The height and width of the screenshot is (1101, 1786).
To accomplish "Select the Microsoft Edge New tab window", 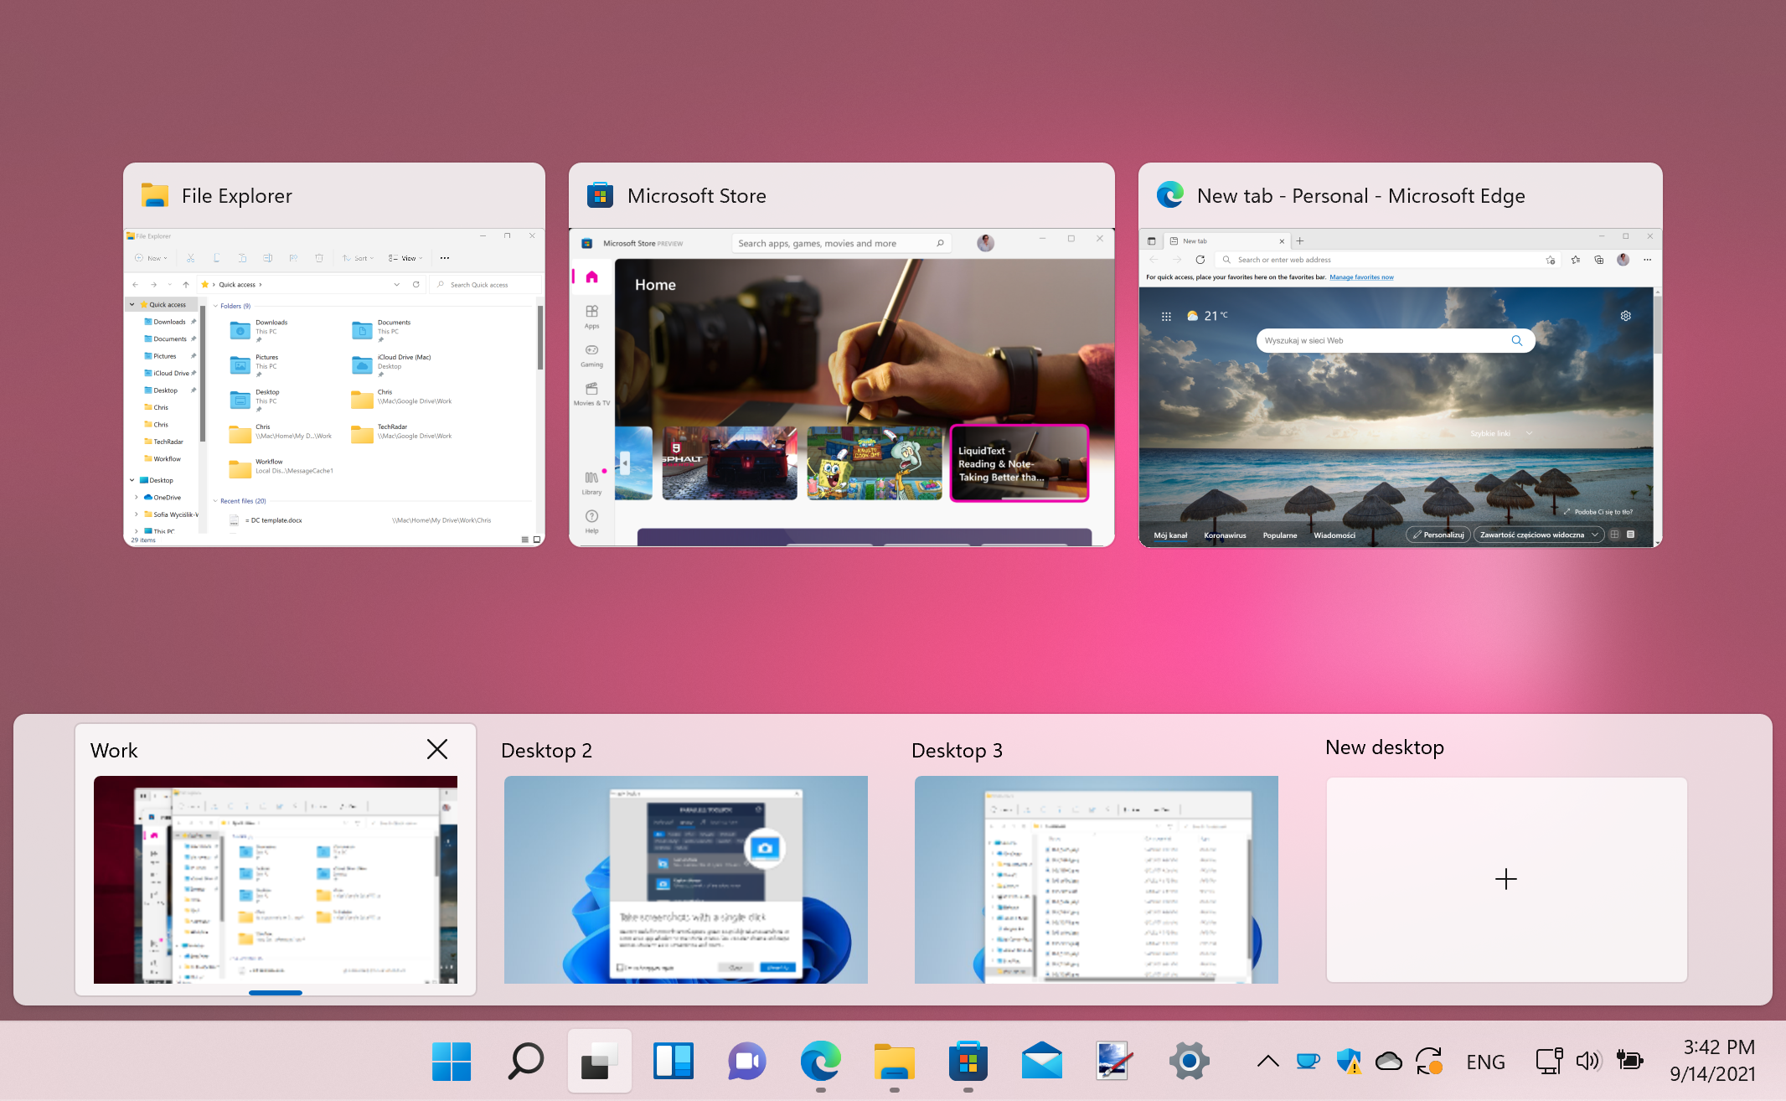I will point(1400,386).
